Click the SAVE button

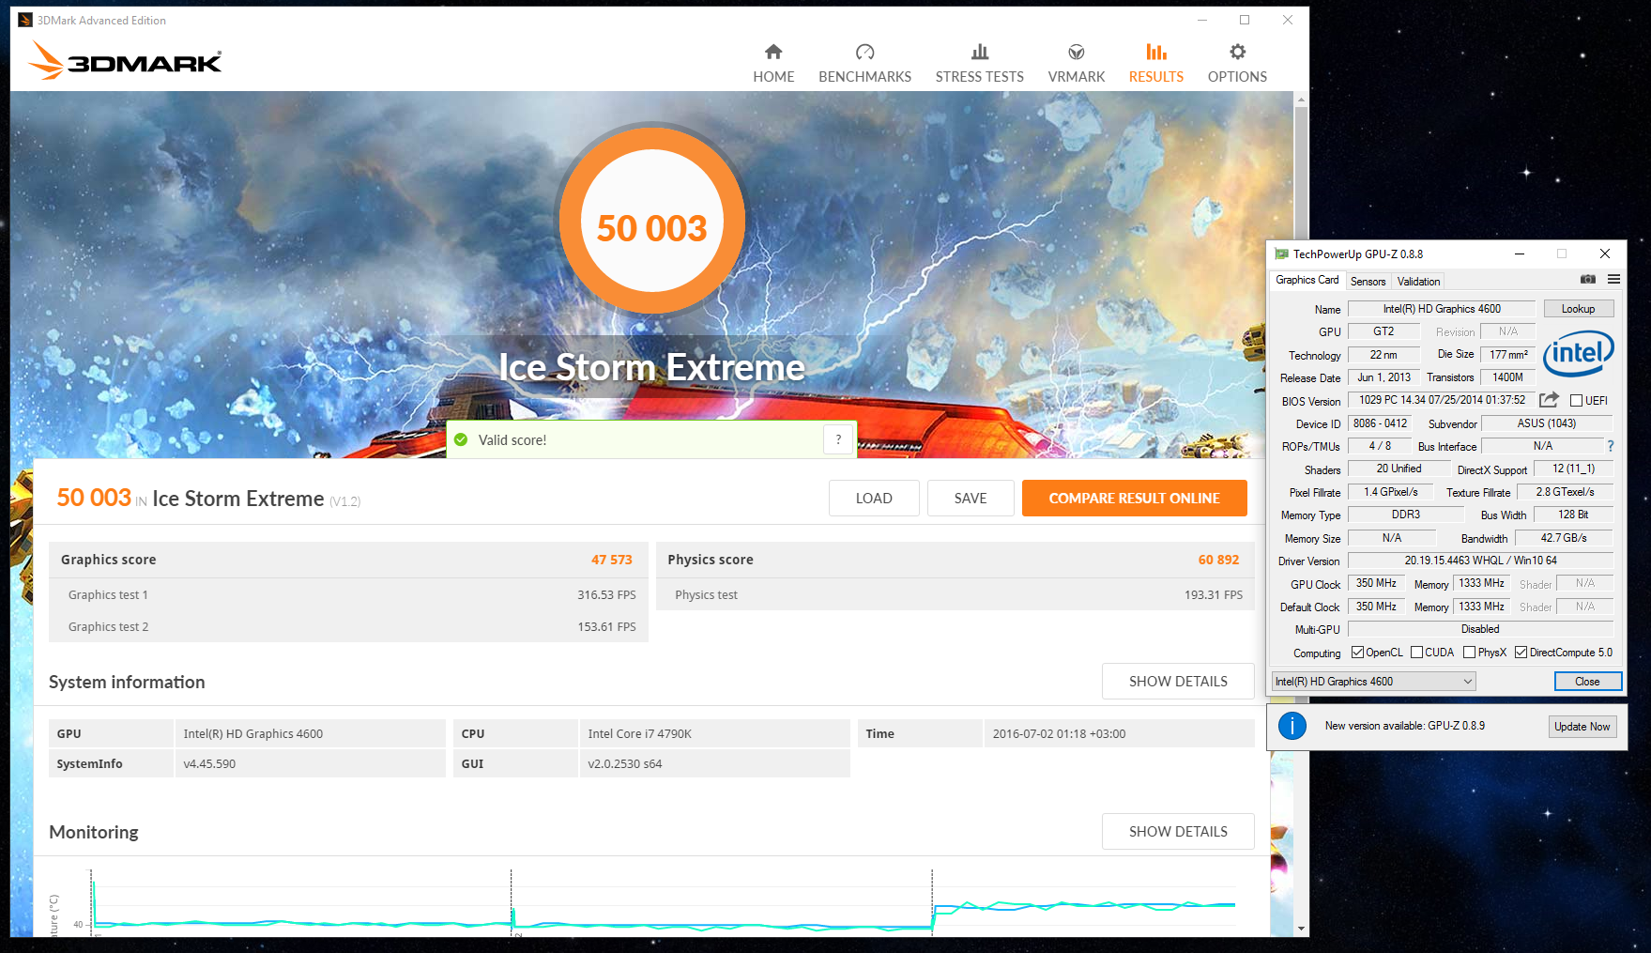coord(971,498)
